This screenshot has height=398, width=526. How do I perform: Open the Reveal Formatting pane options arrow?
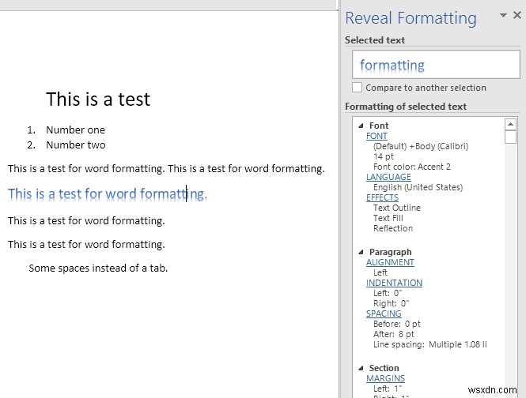pos(503,16)
